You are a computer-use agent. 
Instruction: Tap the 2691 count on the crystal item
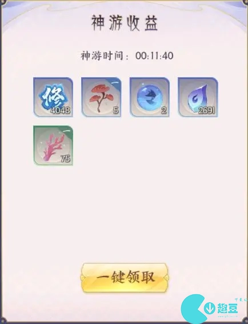coord(207,110)
